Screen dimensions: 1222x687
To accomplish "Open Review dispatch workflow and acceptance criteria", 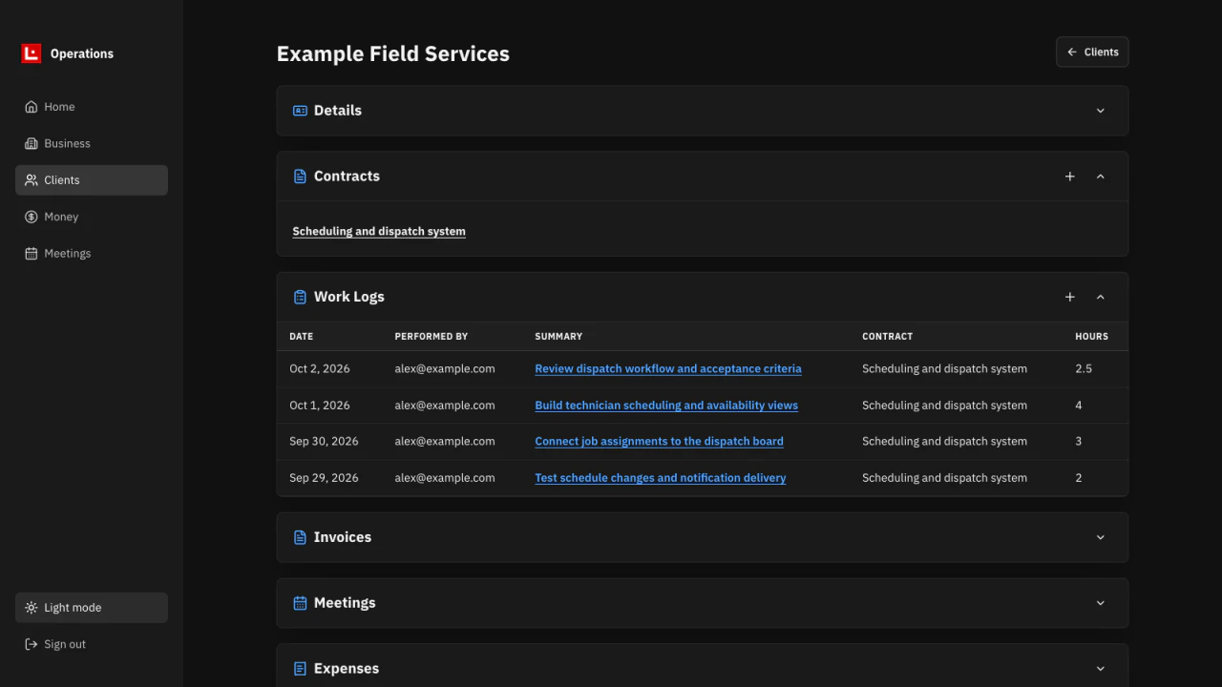I will 668,369.
